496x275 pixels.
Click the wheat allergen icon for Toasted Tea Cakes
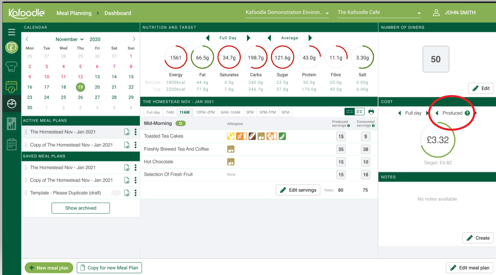pos(241,136)
